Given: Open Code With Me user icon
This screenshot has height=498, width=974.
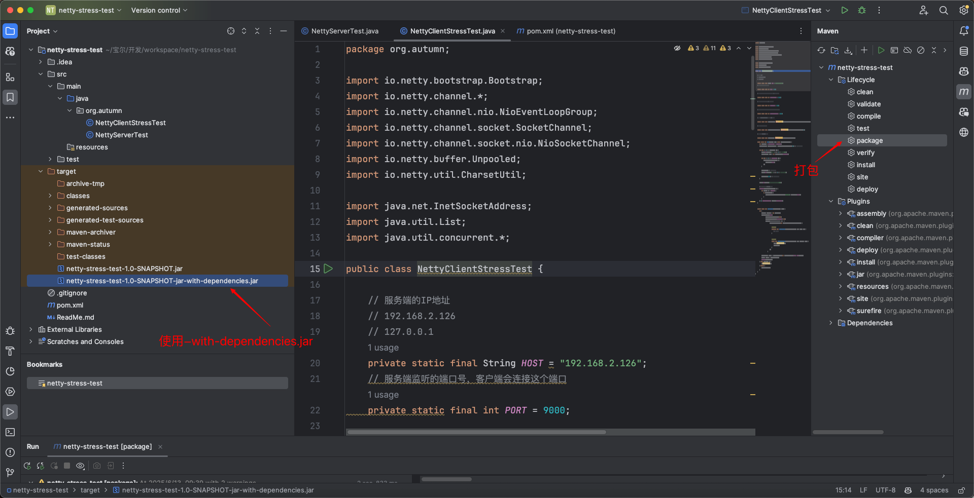Looking at the screenshot, I should pyautogui.click(x=923, y=10).
